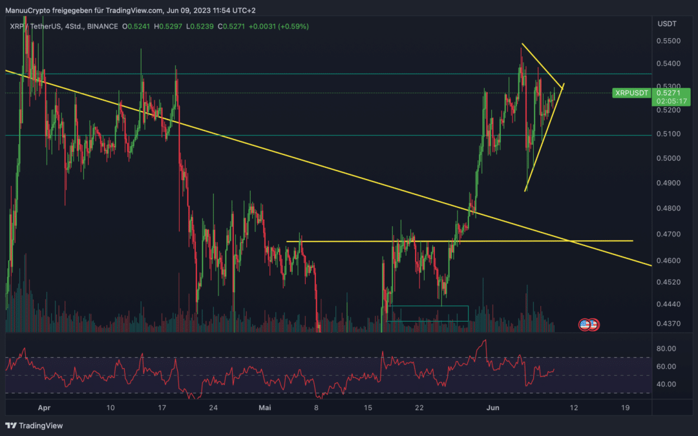698x436 pixels.
Task: Click the 0.4600 price axis label
Action: click(x=668, y=261)
